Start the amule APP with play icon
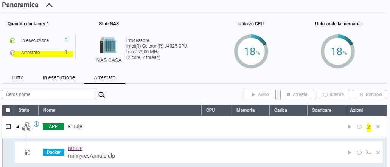Viewport: 390px width, 167px height. pyautogui.click(x=350, y=127)
